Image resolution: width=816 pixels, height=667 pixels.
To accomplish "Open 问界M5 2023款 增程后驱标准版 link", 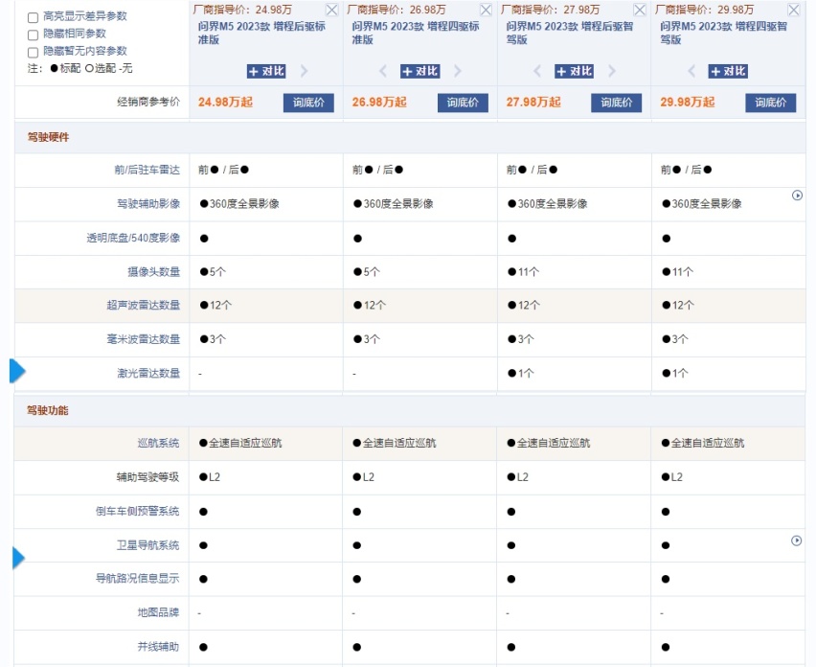I will pos(261,33).
